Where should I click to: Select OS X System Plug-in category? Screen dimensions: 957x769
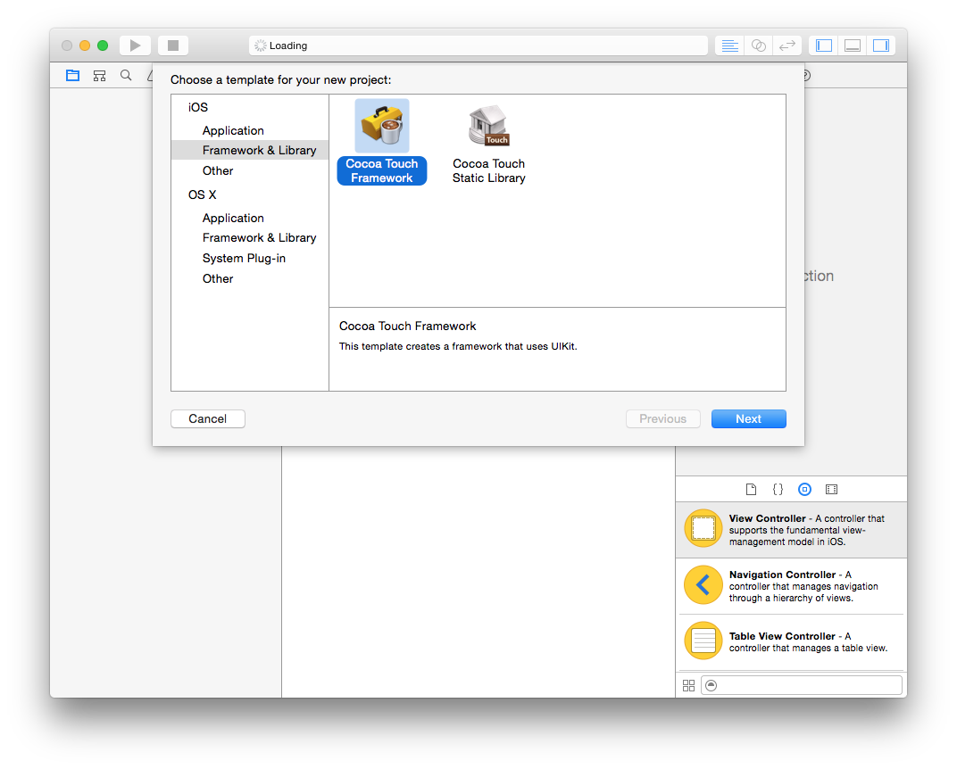pos(244,258)
